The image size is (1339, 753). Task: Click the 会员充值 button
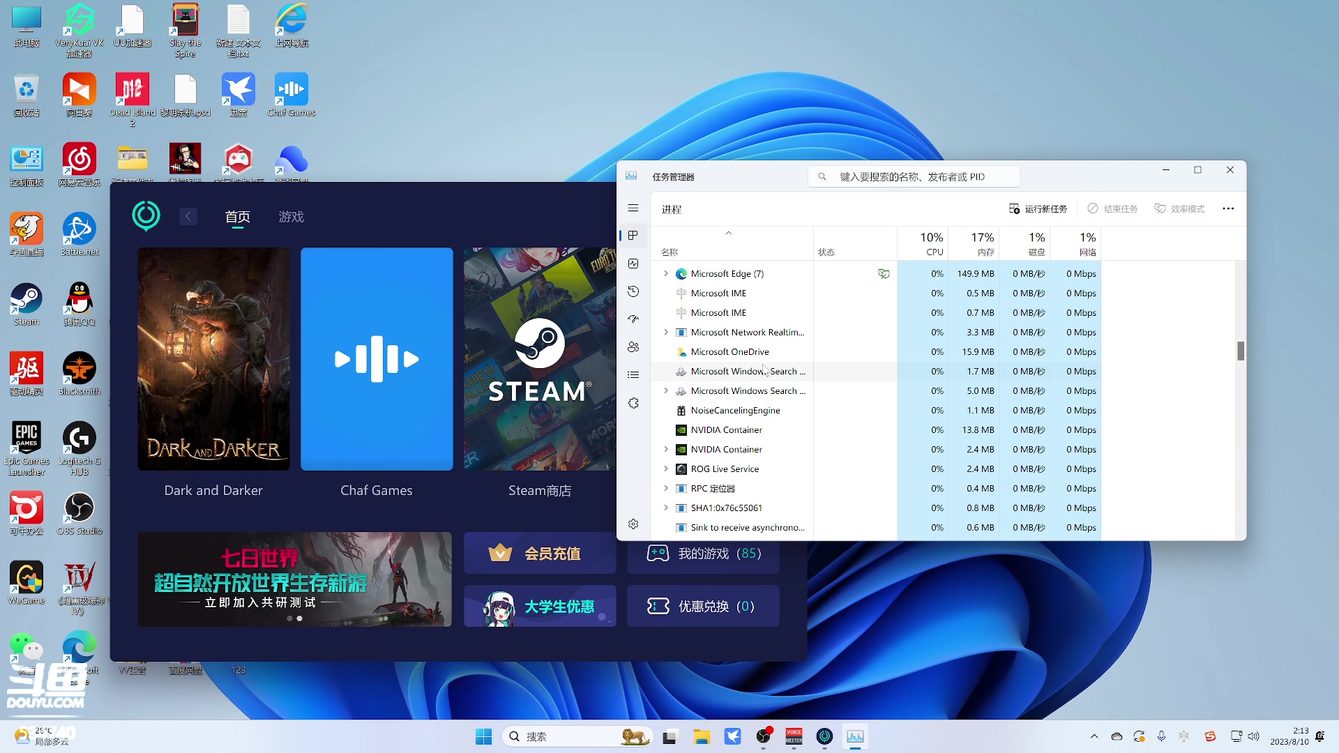point(540,553)
